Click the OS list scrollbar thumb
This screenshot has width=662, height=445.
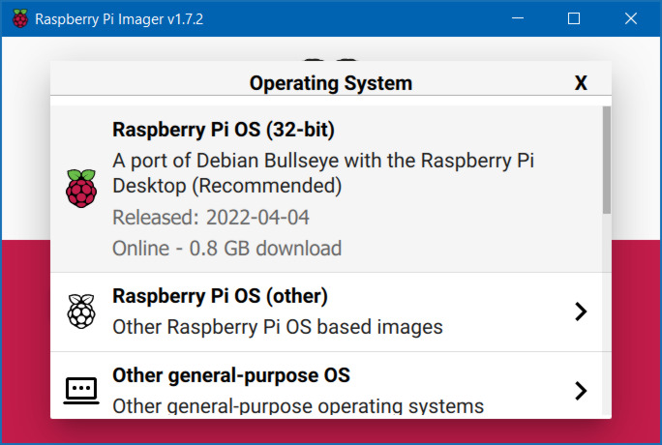[606, 160]
